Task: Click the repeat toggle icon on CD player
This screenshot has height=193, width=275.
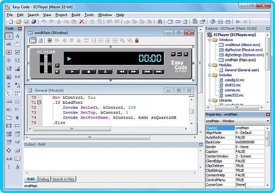Action: pyautogui.click(x=57, y=65)
